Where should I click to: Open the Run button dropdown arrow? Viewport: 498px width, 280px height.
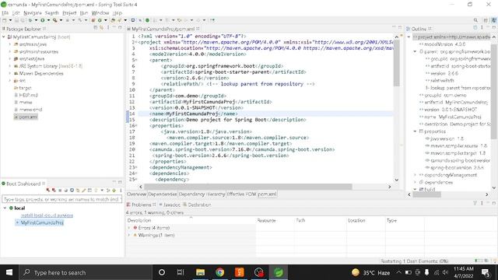coord(48,20)
